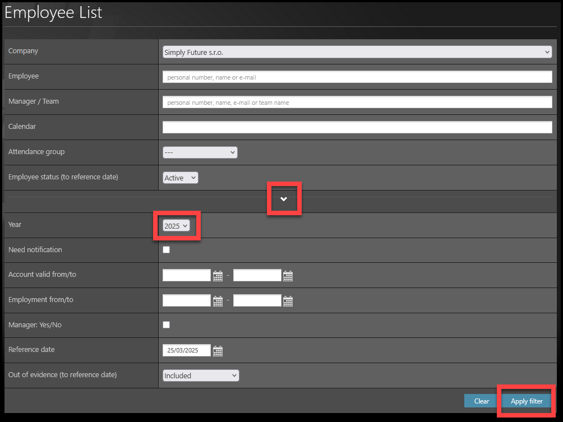This screenshot has width=563, height=422.
Task: Open the Out of evidence dropdown set to Included
Action: [x=200, y=375]
